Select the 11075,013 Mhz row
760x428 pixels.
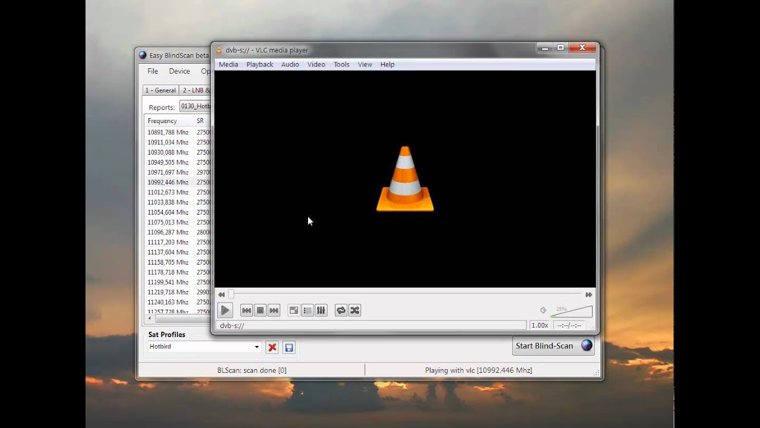click(x=178, y=222)
